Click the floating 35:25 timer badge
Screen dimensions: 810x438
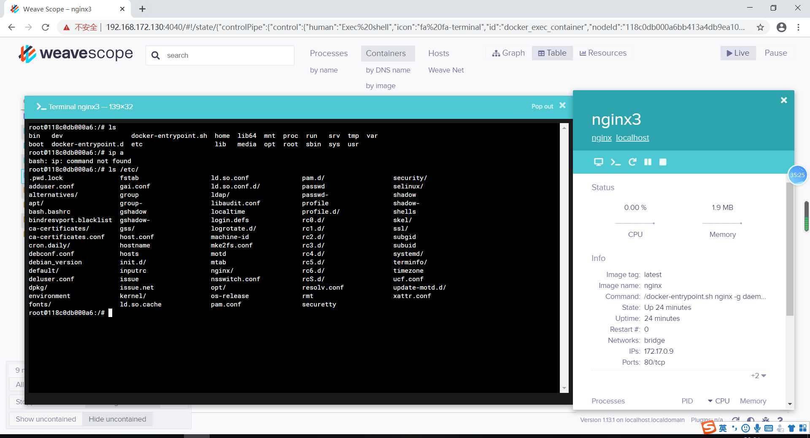click(x=797, y=175)
